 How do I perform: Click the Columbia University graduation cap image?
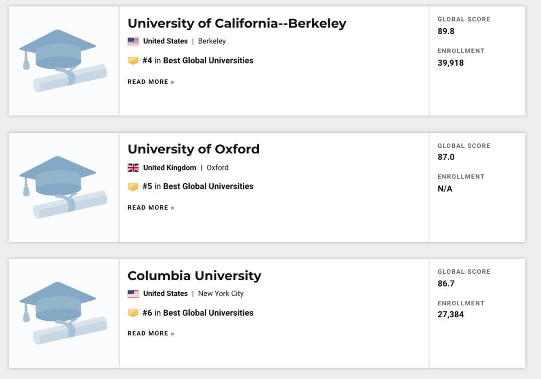(x=63, y=313)
